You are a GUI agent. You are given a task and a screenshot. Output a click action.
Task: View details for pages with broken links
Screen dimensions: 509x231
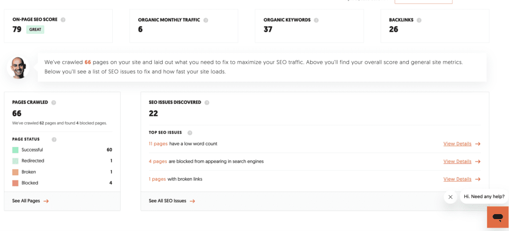pos(462,179)
